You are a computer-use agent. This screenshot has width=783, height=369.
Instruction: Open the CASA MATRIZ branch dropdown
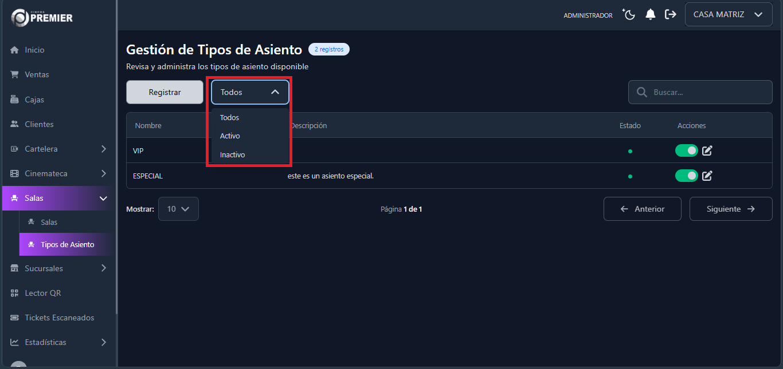tap(728, 14)
